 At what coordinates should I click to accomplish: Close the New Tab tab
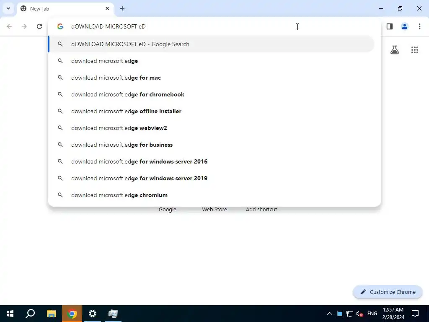107,8
